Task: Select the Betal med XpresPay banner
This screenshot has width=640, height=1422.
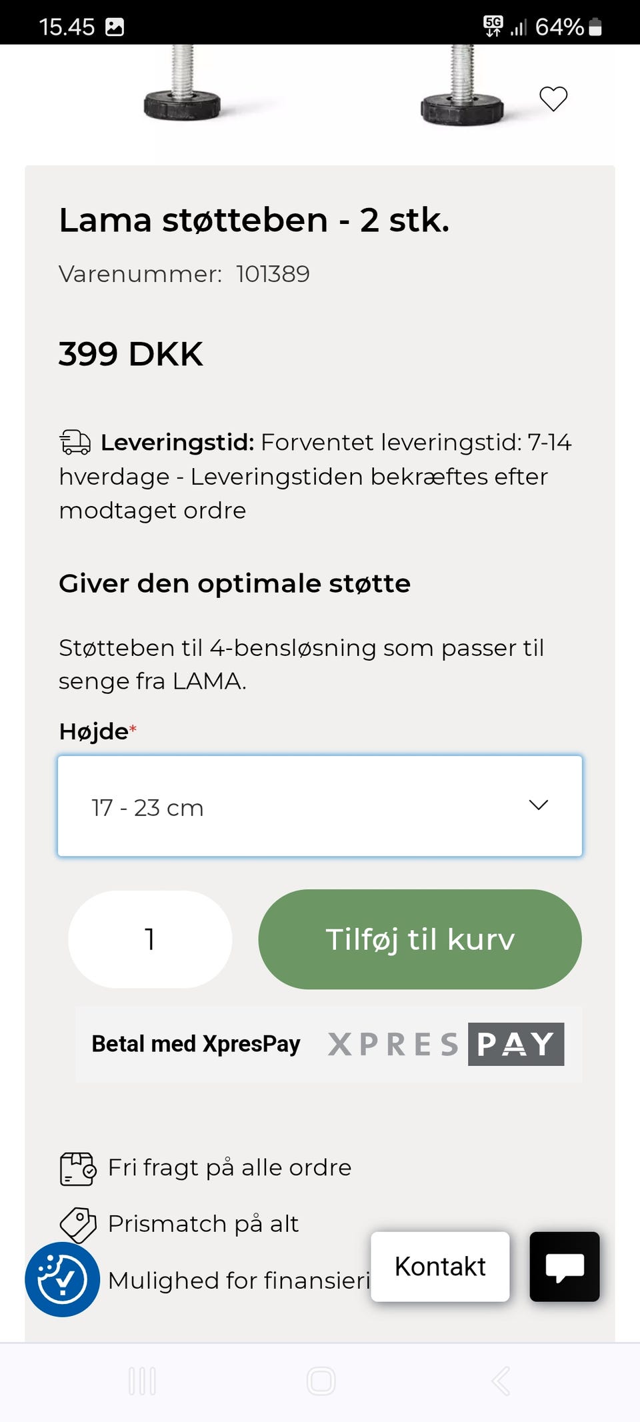Action: [x=196, y=1043]
